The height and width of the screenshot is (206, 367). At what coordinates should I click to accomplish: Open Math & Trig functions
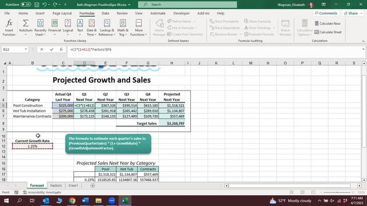tap(123, 27)
